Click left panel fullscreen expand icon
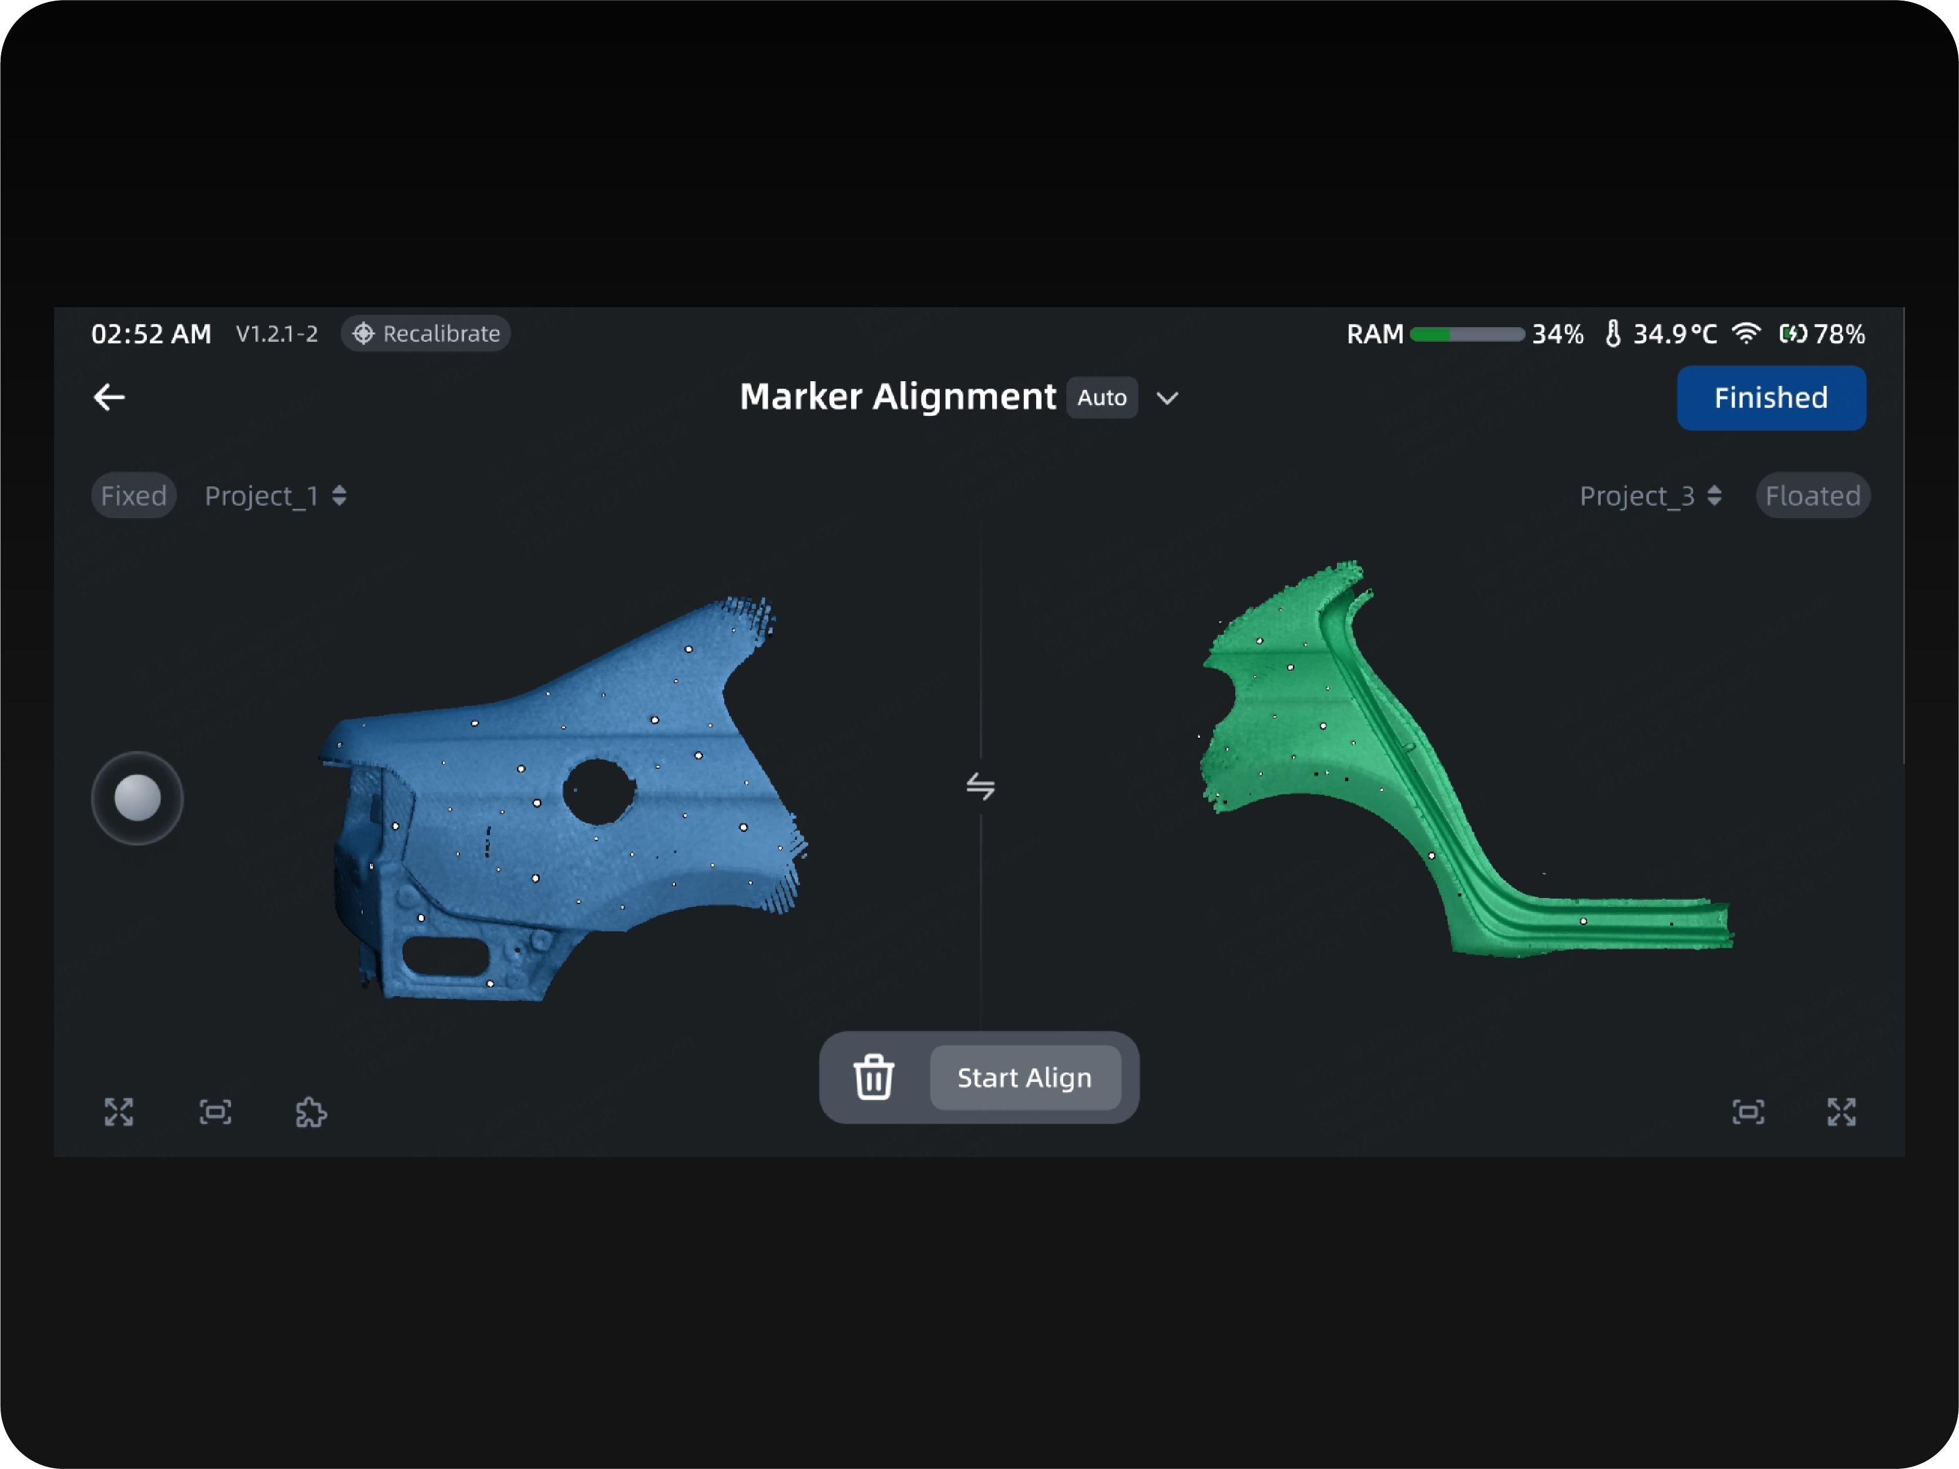The width and height of the screenshot is (1959, 1469). [x=119, y=1112]
